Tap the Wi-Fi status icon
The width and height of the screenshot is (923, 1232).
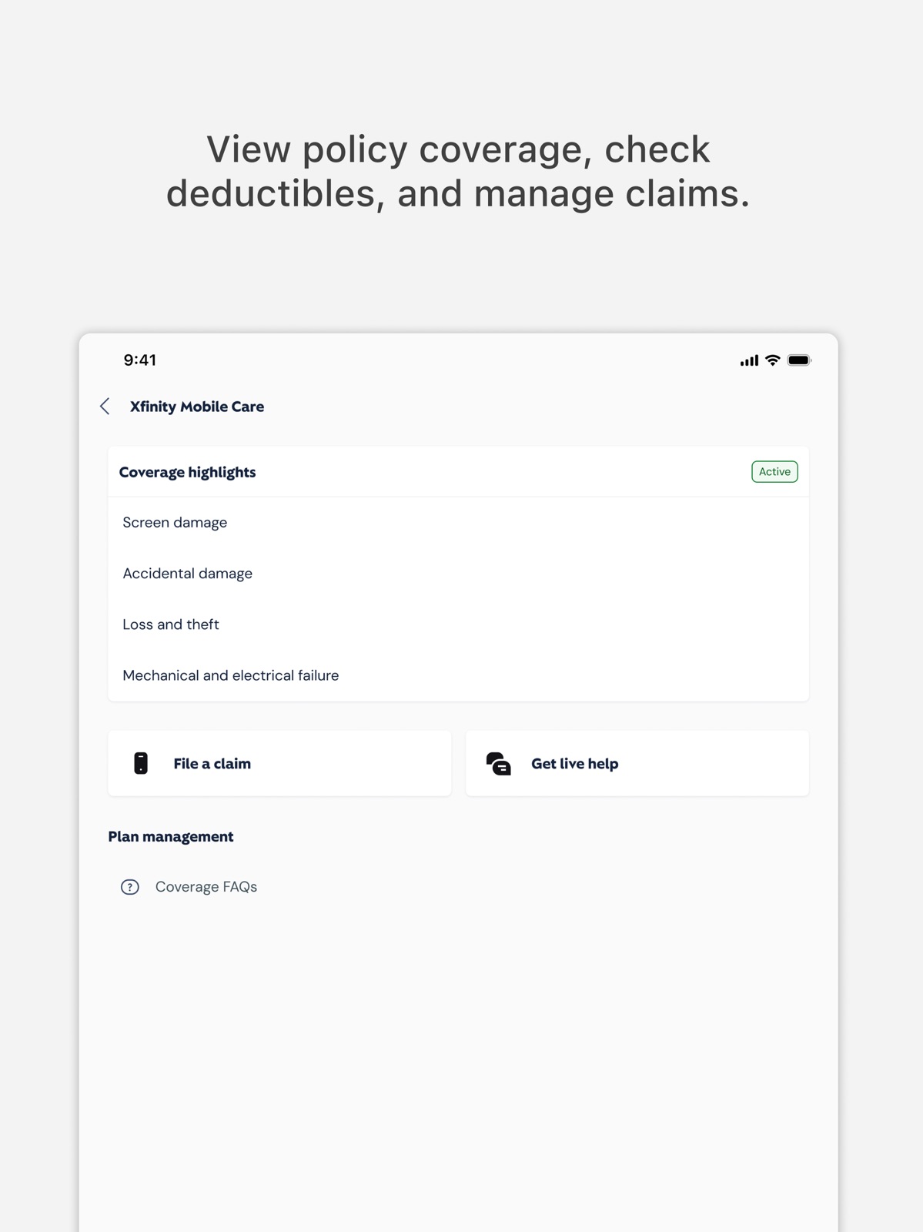coord(773,360)
